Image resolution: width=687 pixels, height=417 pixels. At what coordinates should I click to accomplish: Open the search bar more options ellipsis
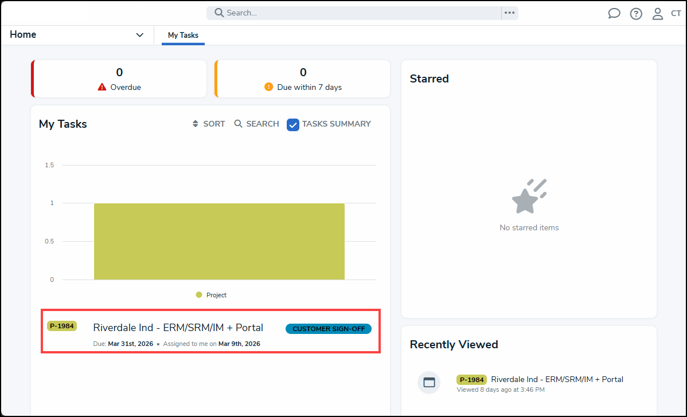(x=509, y=13)
